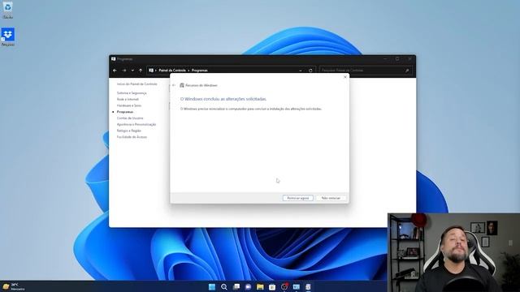The image size is (520, 292).
Task: Open recent locations dropdown arrow
Action: click(132, 71)
